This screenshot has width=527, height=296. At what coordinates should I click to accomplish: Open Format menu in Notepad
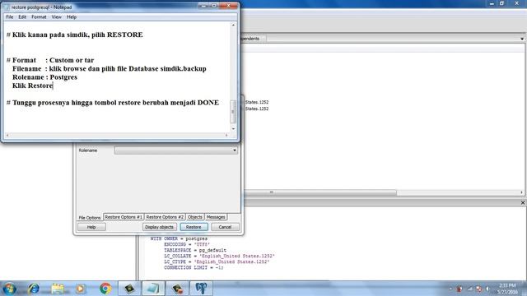point(39,16)
